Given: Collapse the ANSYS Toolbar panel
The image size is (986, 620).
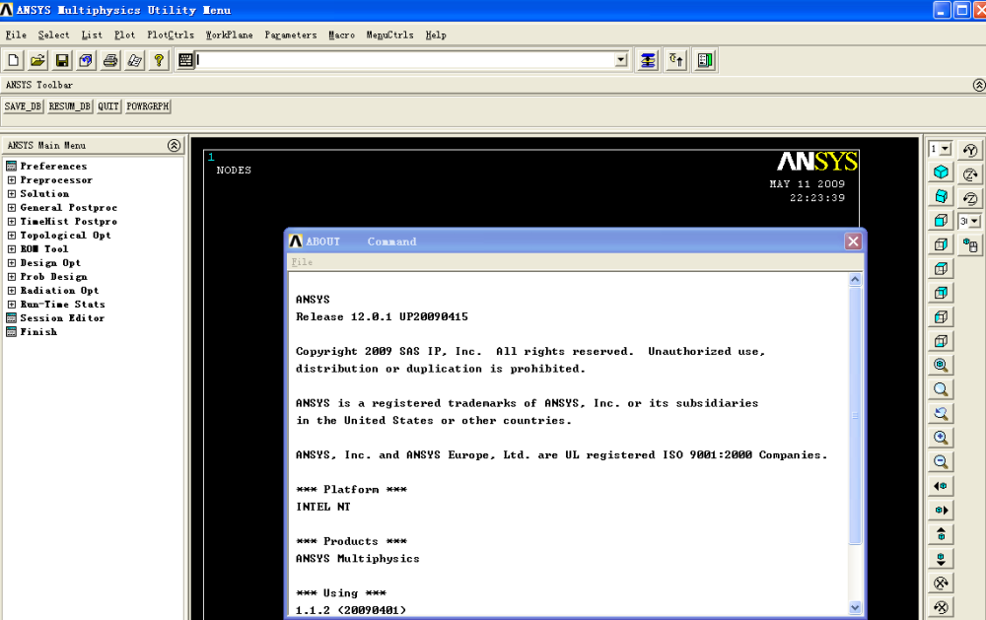Looking at the screenshot, I should (978, 86).
